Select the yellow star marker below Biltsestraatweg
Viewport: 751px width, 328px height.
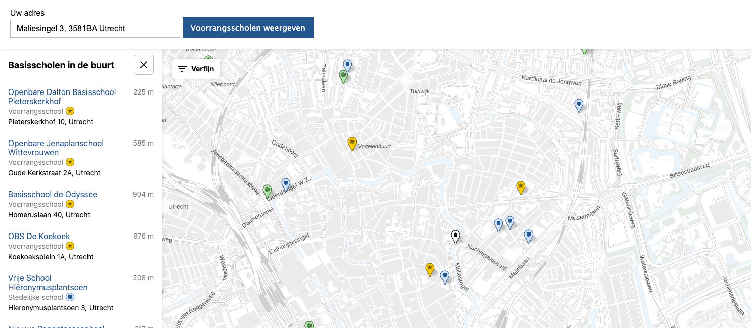521,188
